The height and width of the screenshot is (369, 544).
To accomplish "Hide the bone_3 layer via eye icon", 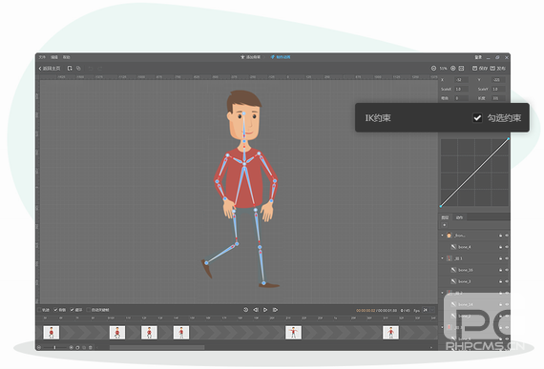I will tap(507, 281).
